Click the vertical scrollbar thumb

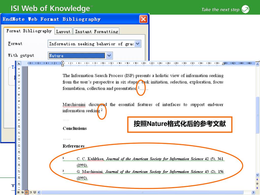[x=257, y=115]
